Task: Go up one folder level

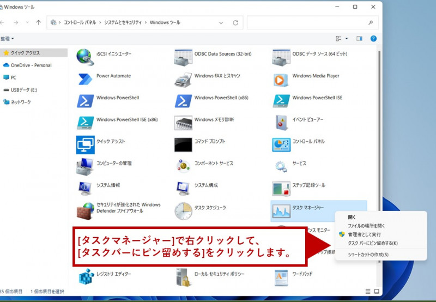Action: click(38, 22)
